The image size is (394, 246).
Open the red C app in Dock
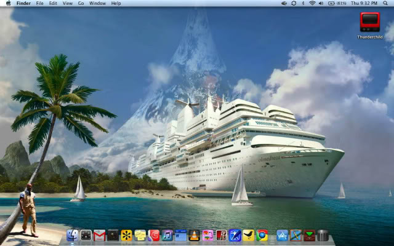(153, 236)
